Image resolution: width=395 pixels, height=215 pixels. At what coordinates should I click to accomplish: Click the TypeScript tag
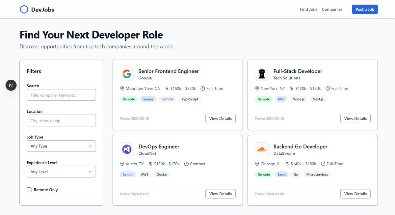[x=190, y=99]
